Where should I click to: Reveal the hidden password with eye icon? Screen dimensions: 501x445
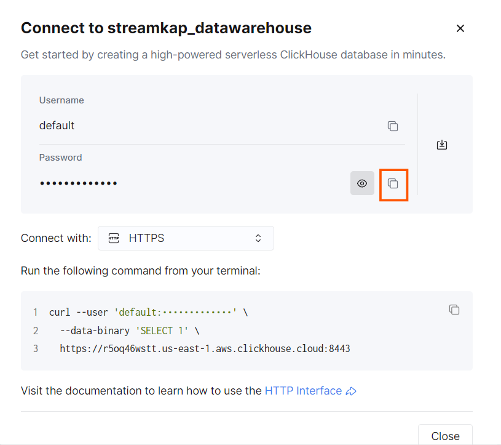[x=362, y=183]
